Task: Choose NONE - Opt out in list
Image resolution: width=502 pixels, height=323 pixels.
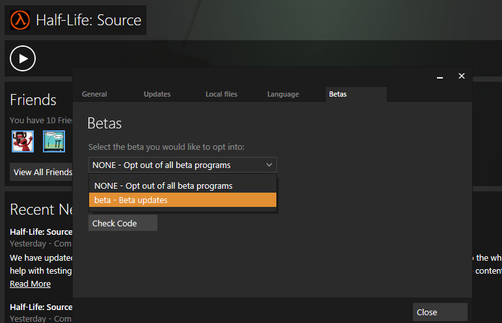Action: pos(183,185)
